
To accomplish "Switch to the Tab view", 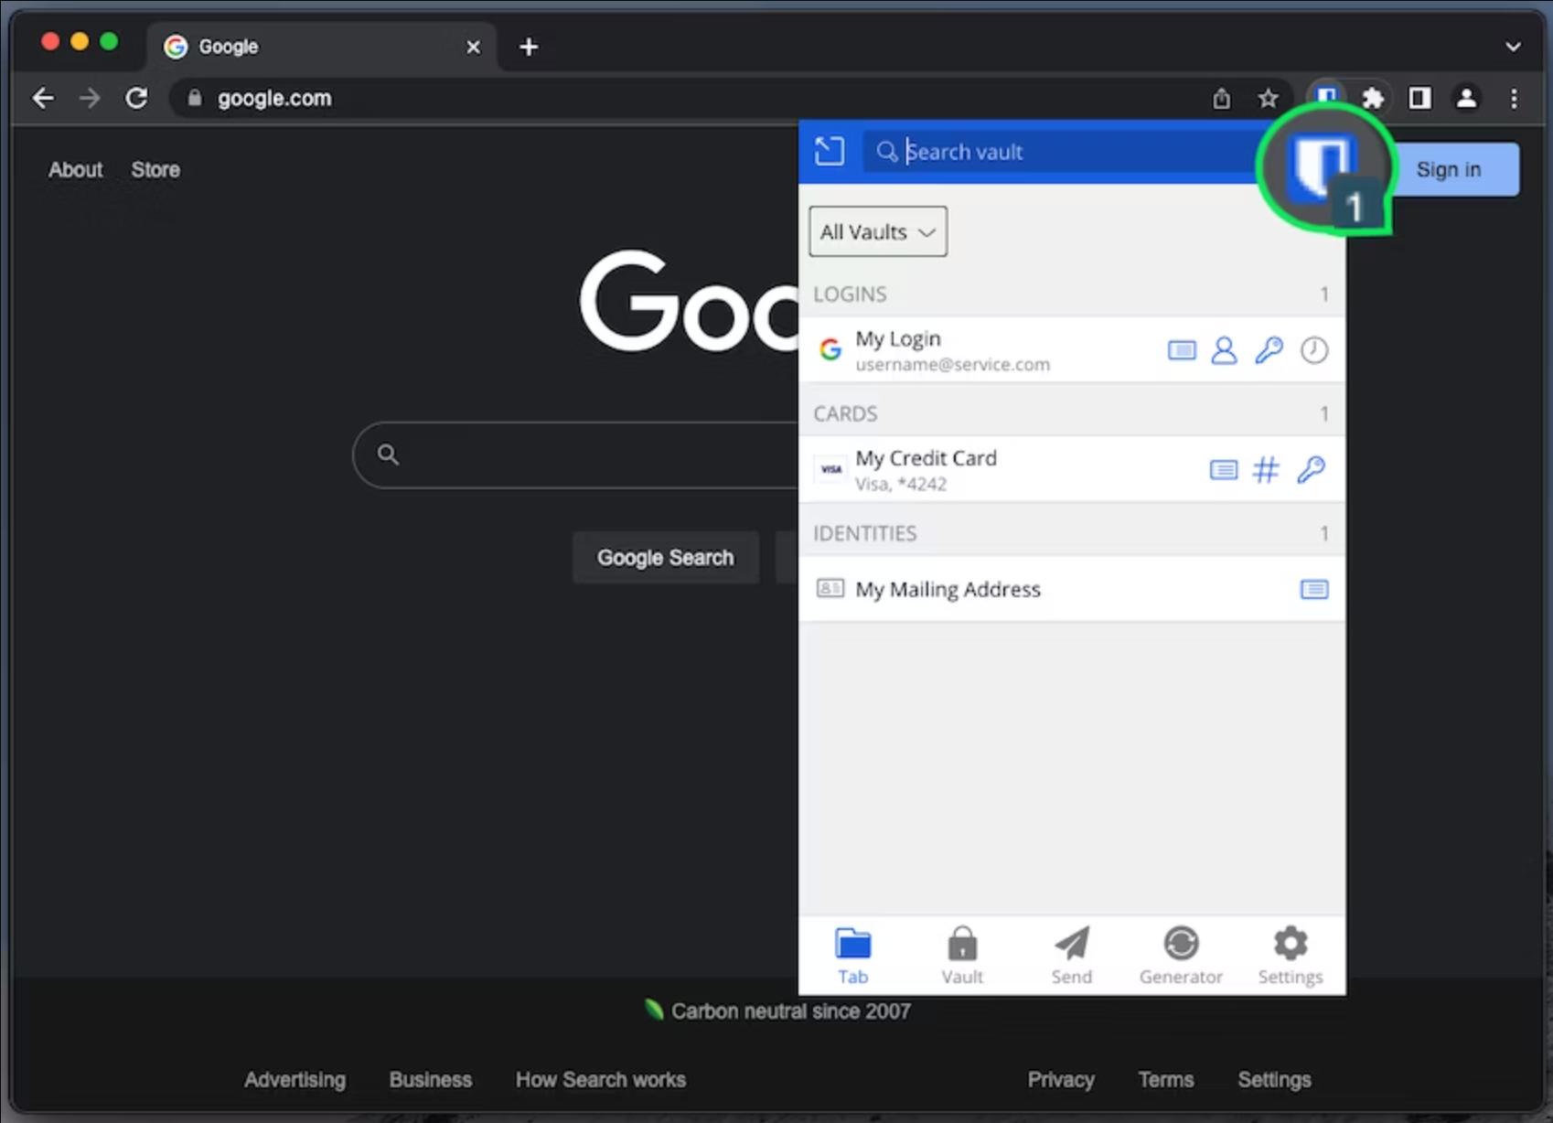I will pos(852,956).
